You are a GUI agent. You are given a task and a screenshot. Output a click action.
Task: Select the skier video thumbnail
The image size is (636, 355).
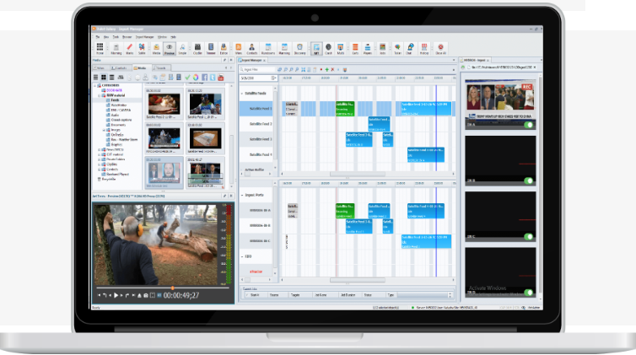pyautogui.click(x=206, y=104)
